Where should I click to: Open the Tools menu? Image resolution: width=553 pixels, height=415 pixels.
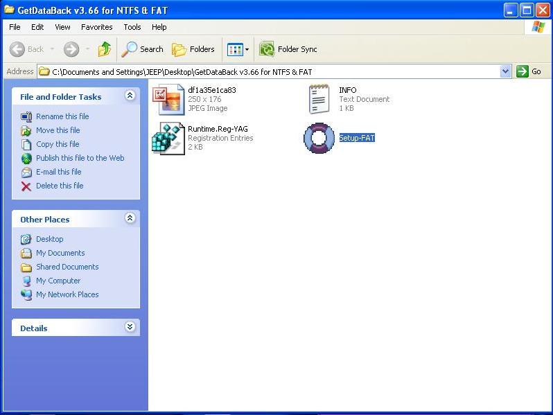click(132, 27)
